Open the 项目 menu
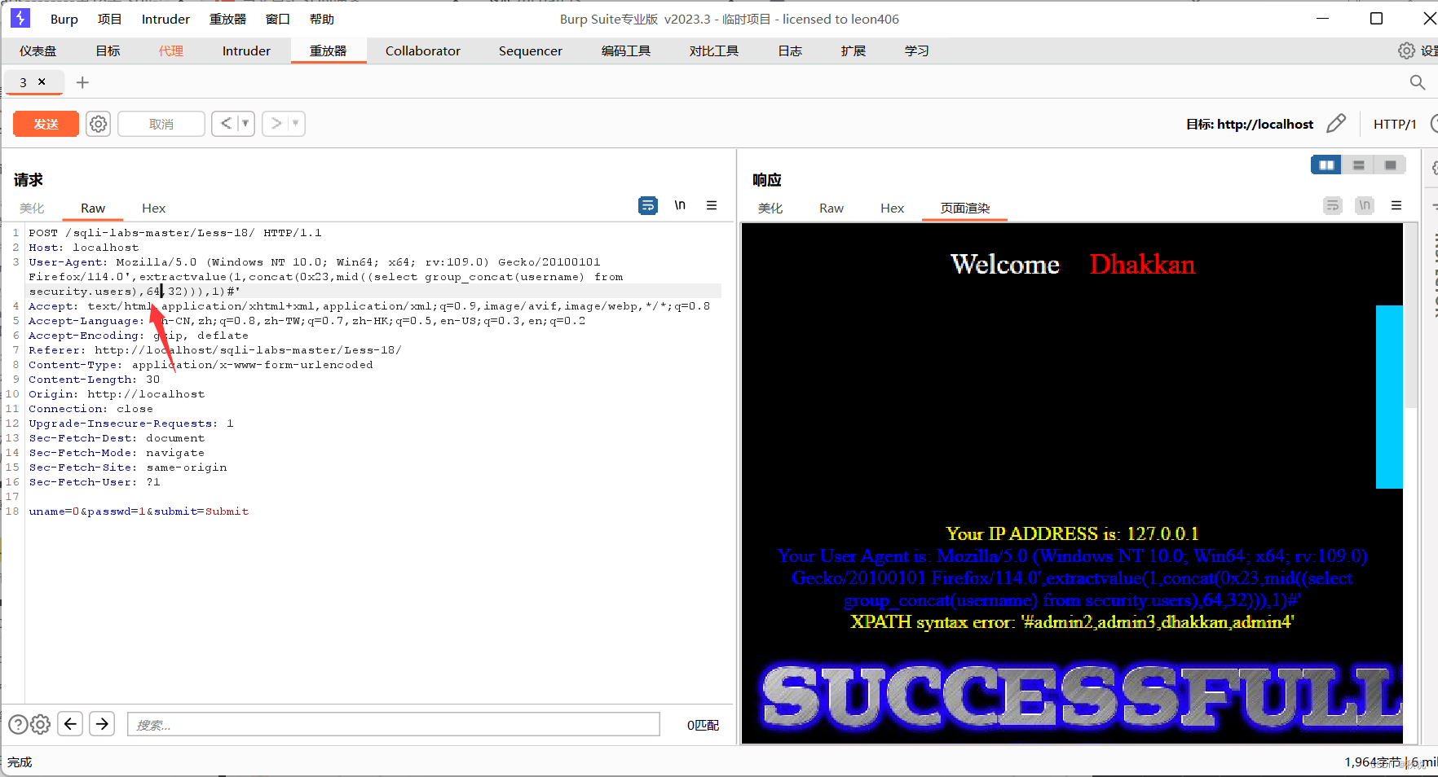The image size is (1438, 777). point(109,19)
